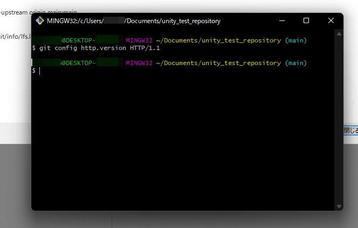Click the repository path in the second prompt
Image resolution: width=358 pixels, height=228 pixels.
pos(218,63)
